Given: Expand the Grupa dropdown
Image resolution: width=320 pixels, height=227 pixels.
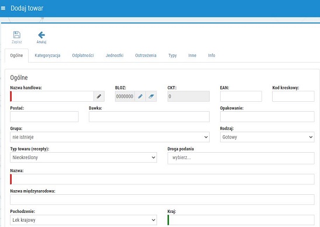Looking at the screenshot, I should point(110,137).
